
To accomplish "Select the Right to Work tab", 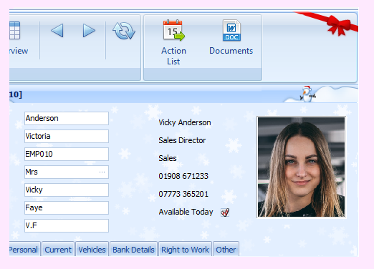I will (x=185, y=250).
